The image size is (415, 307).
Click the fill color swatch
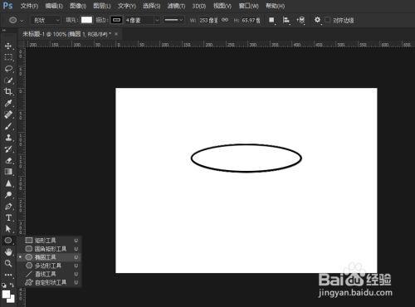86,20
